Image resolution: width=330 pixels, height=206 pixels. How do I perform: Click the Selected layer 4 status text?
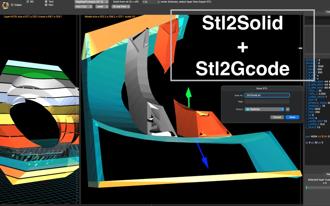pyautogui.click(x=319, y=181)
